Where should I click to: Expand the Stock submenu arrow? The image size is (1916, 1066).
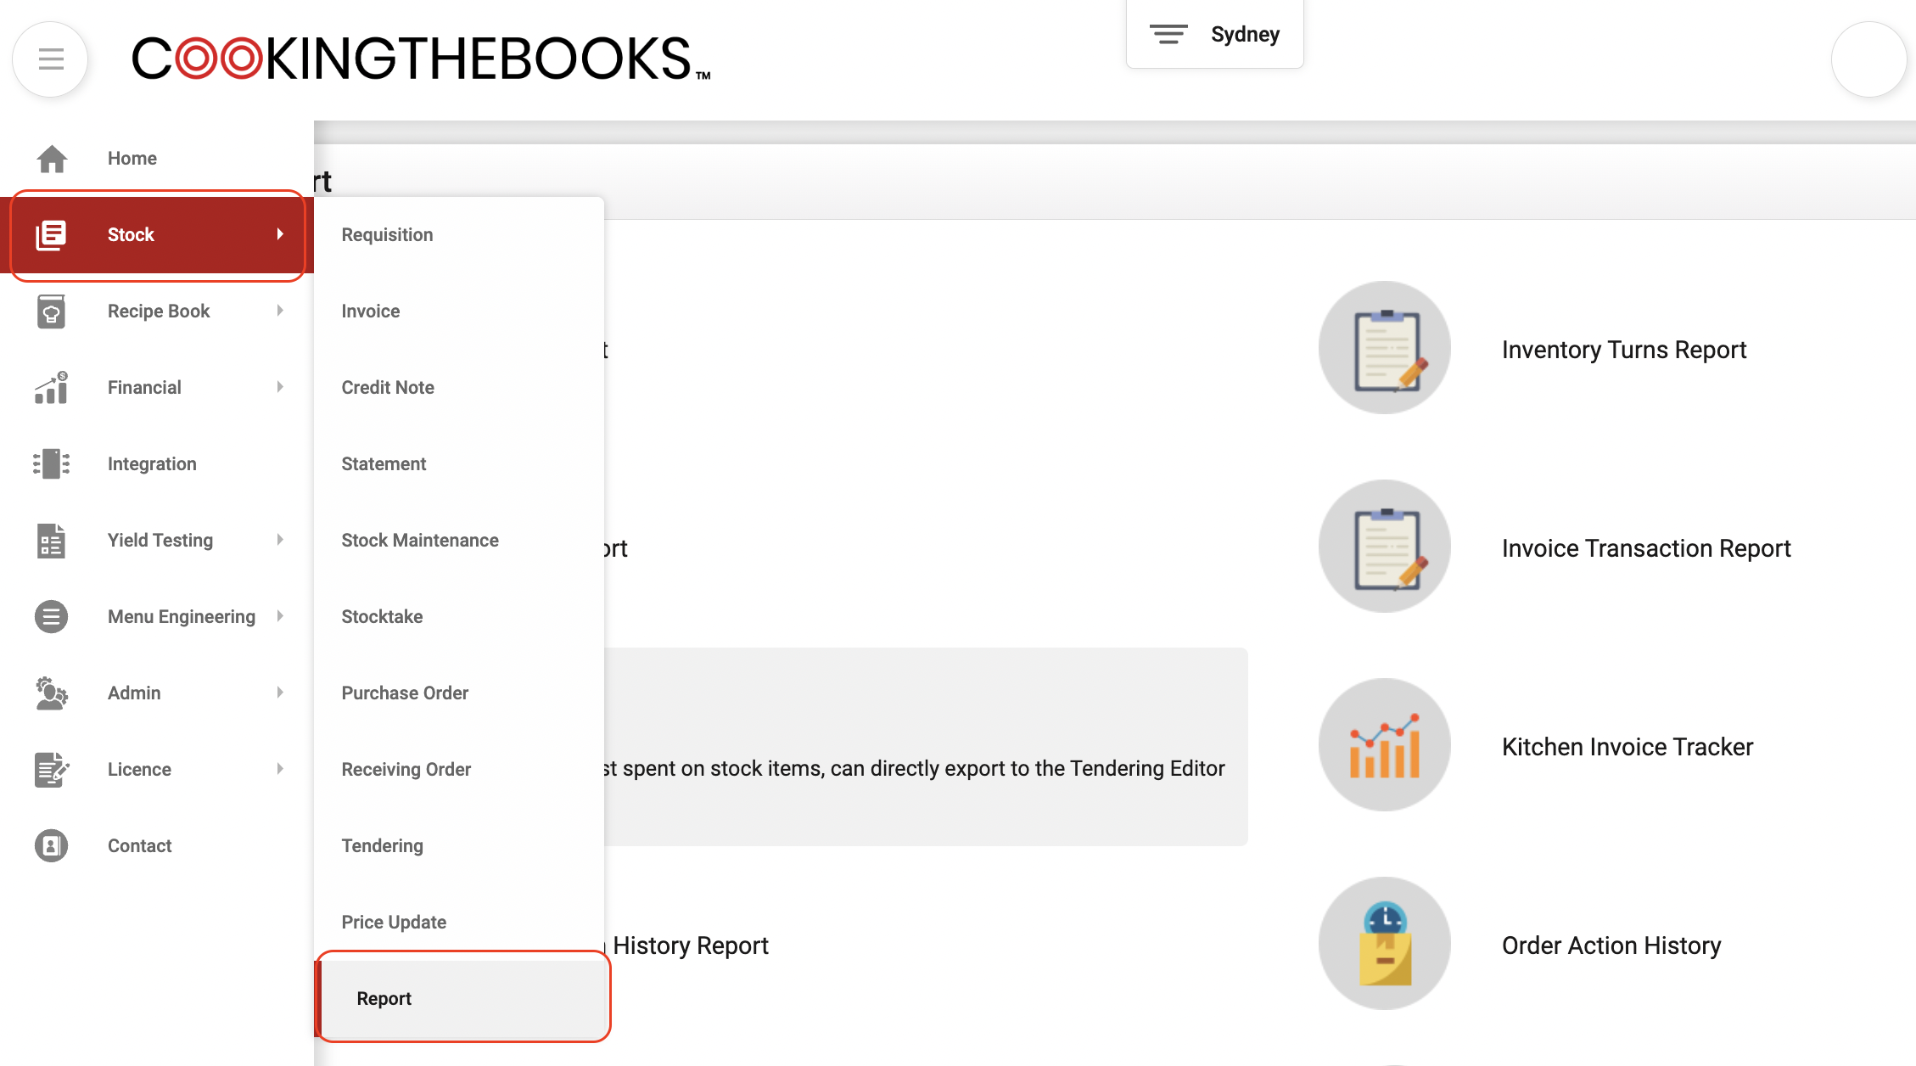point(280,234)
